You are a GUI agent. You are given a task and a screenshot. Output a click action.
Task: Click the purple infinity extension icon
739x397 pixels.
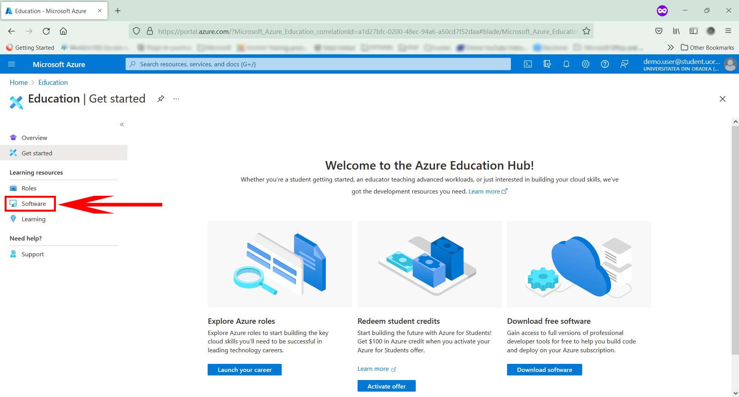[662, 11]
